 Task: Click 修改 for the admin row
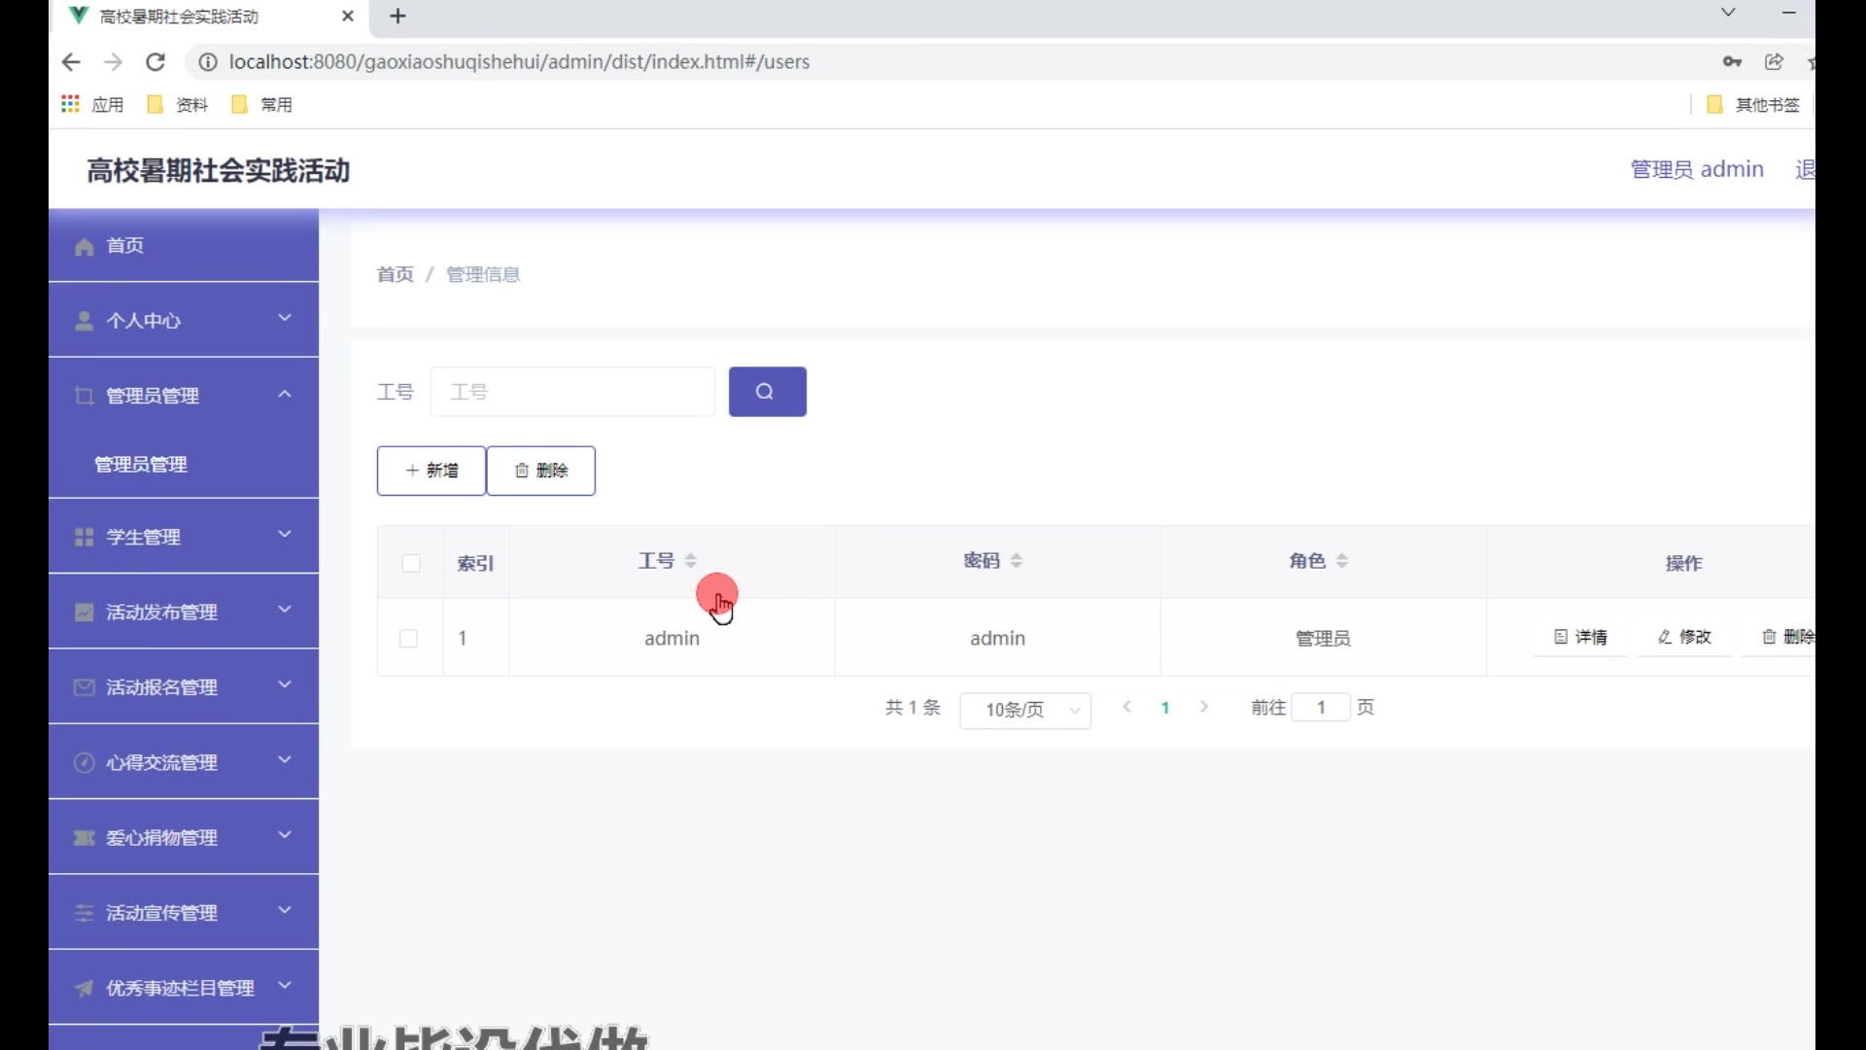tap(1684, 637)
